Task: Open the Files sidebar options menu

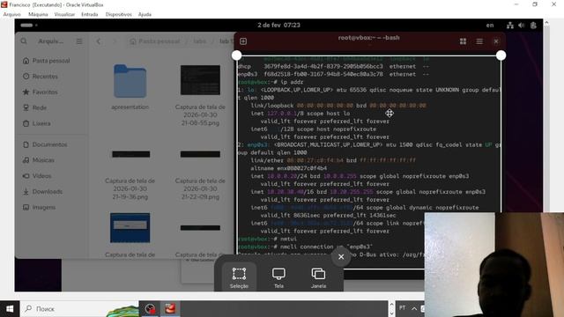Action: [x=79, y=41]
